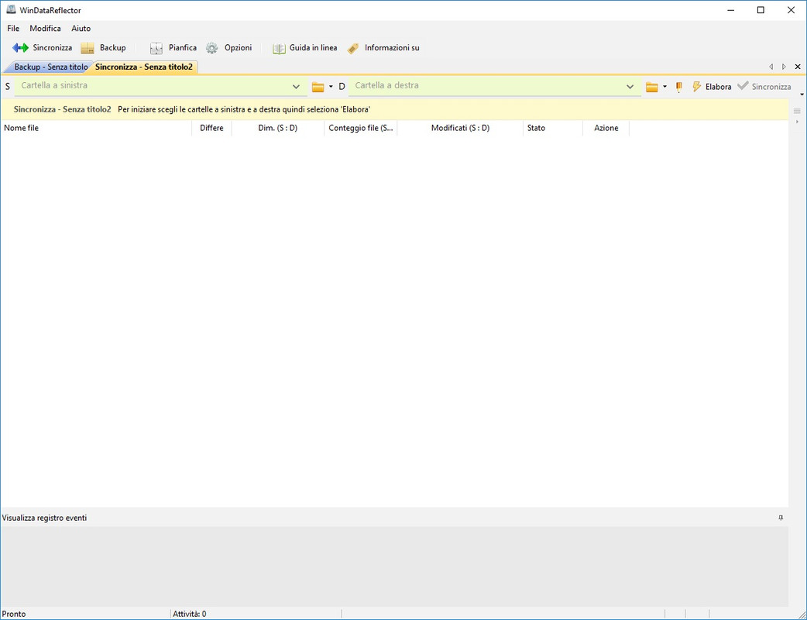This screenshot has height=620, width=807.
Task: Expand the small arrow below the side panel icon
Action: point(797,122)
